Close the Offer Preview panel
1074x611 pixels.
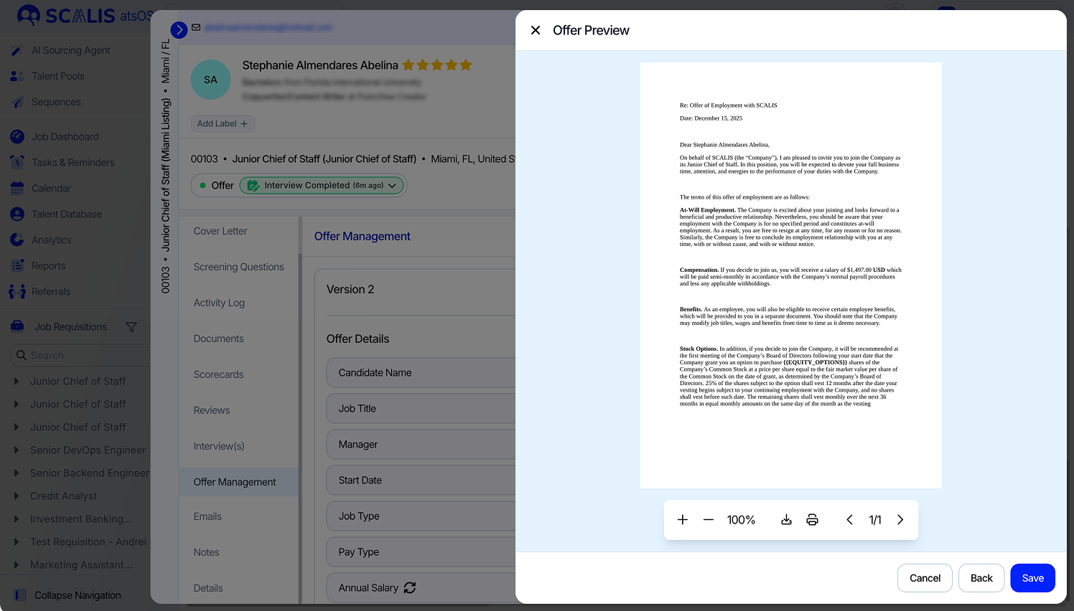(x=536, y=30)
